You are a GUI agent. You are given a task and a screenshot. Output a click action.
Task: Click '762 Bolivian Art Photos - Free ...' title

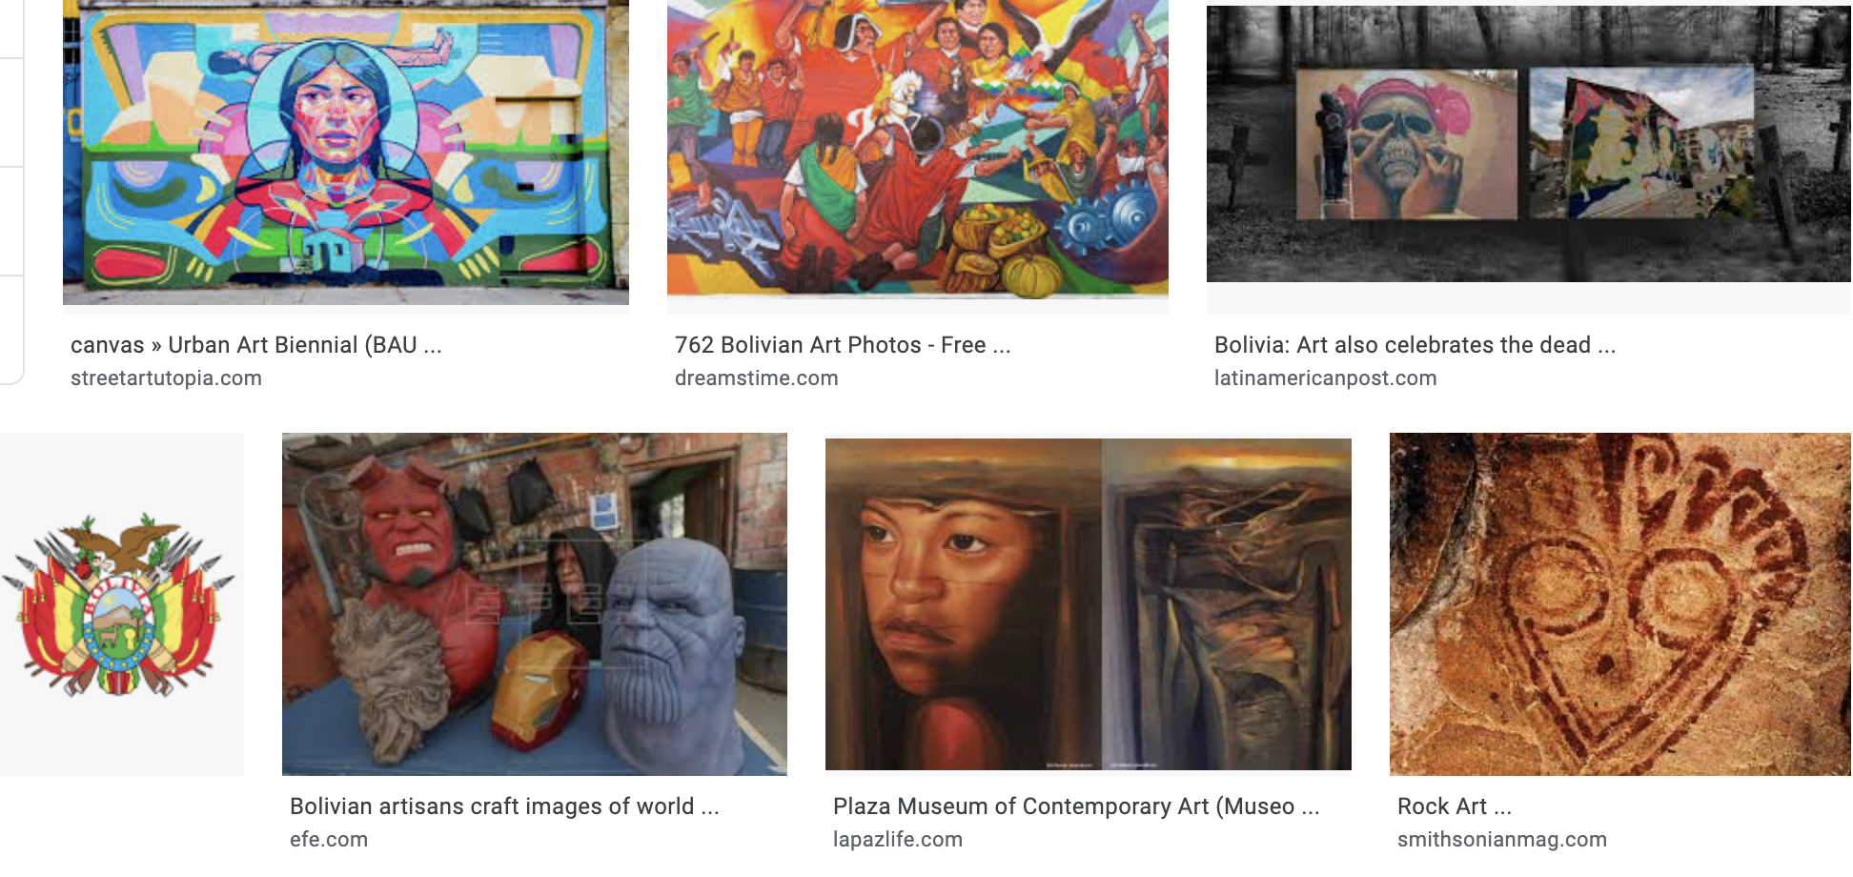[x=843, y=345]
